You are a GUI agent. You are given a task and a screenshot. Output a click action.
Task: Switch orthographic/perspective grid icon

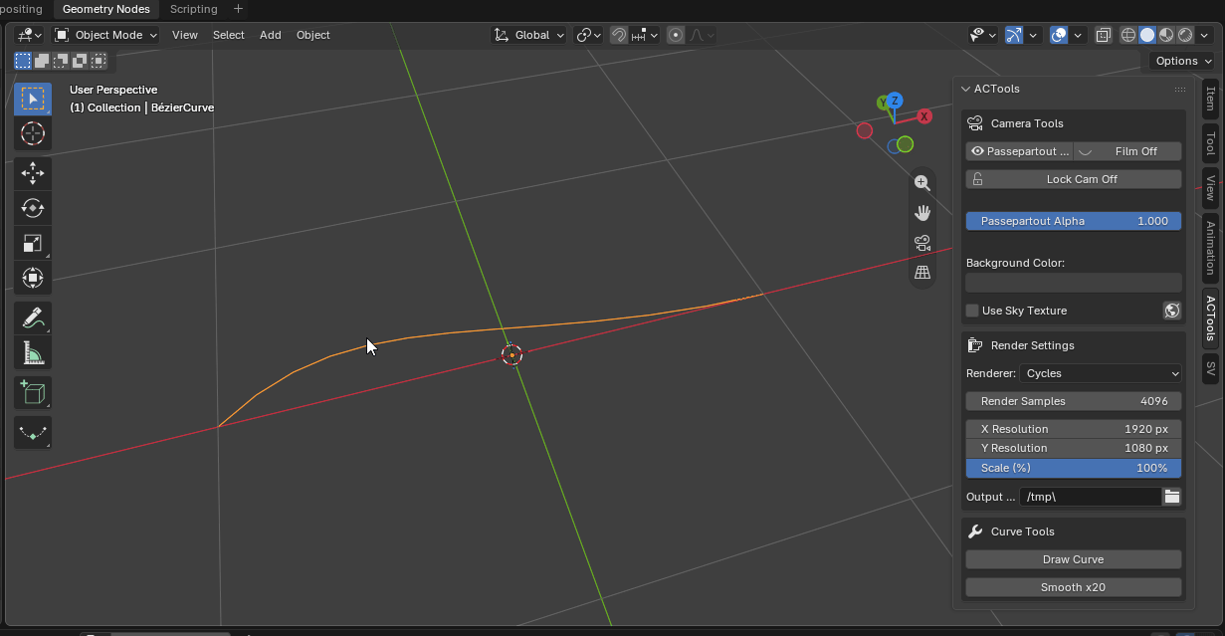[x=922, y=272]
